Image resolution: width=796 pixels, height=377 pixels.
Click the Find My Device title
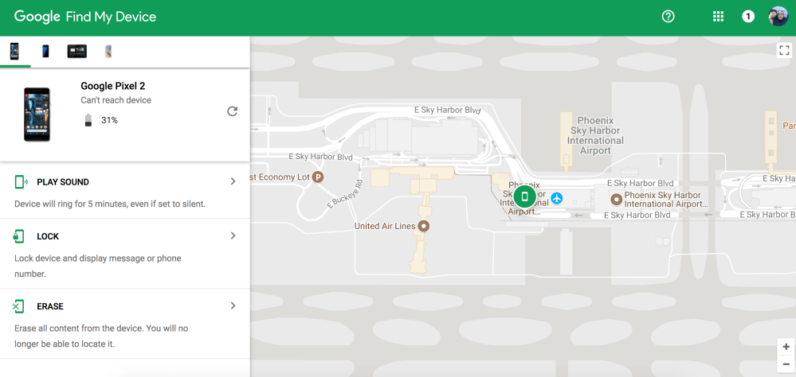[111, 17]
